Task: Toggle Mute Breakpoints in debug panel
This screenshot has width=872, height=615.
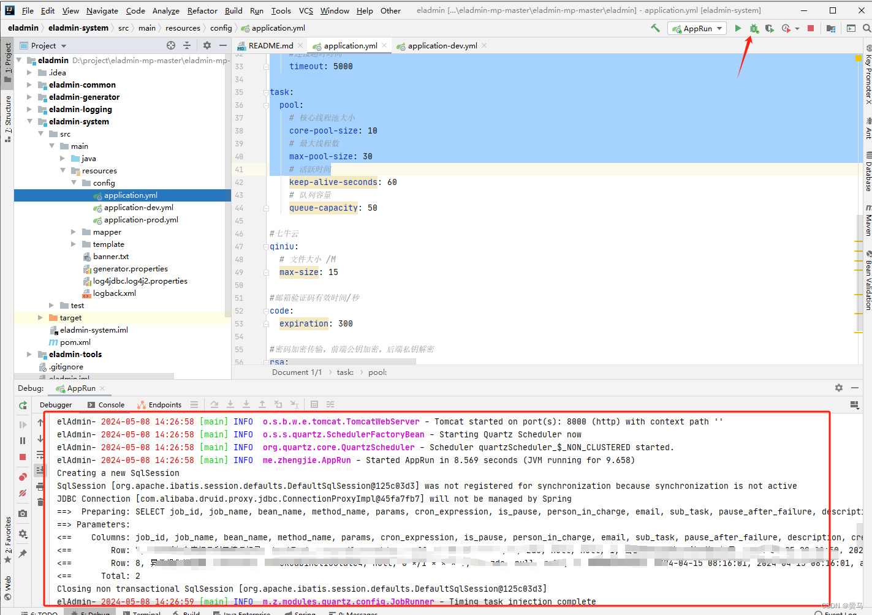Action: 23,492
